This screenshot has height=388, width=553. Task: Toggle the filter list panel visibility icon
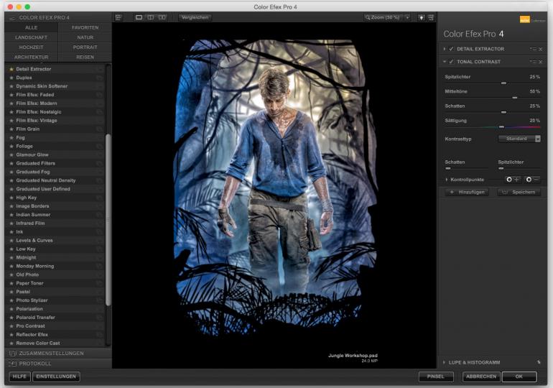pos(118,17)
